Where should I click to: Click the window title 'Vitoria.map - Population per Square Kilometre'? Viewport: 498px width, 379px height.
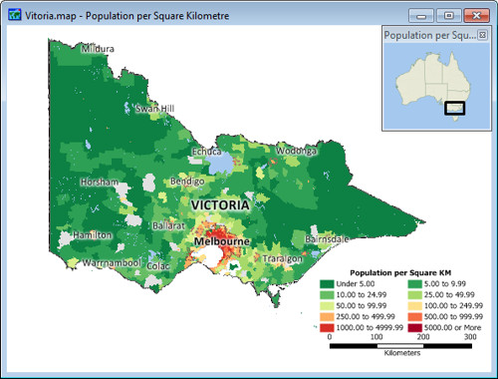pos(127,16)
